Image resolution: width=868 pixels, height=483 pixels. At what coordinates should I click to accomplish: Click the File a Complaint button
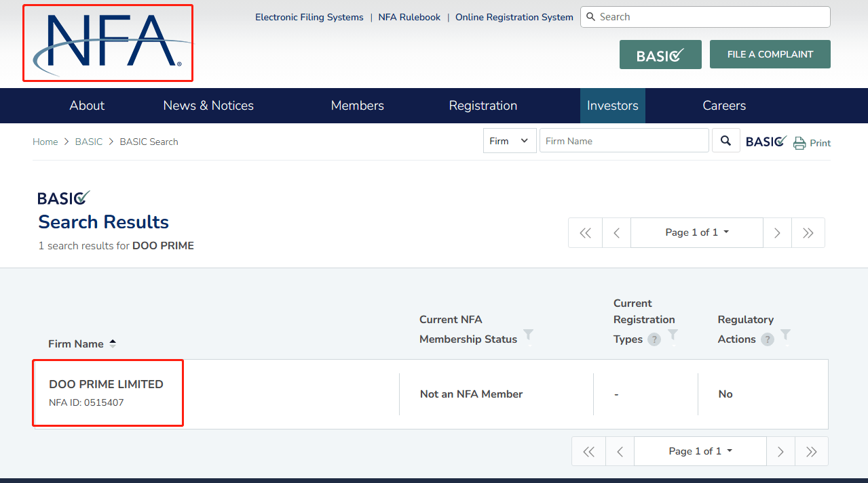[x=770, y=54]
